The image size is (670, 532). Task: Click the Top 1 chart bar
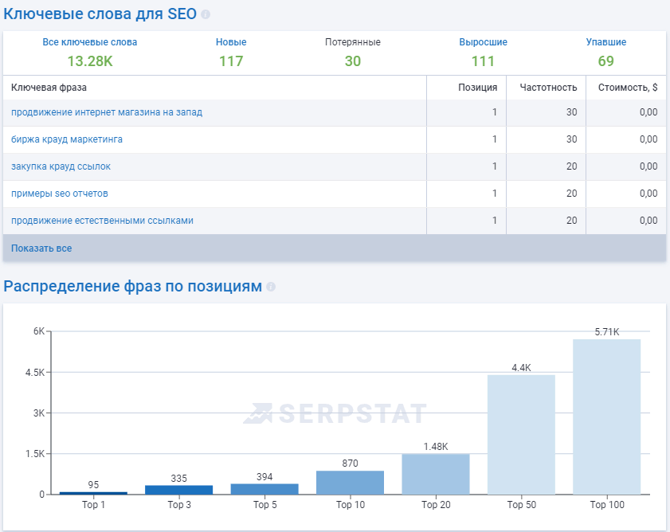point(93,492)
